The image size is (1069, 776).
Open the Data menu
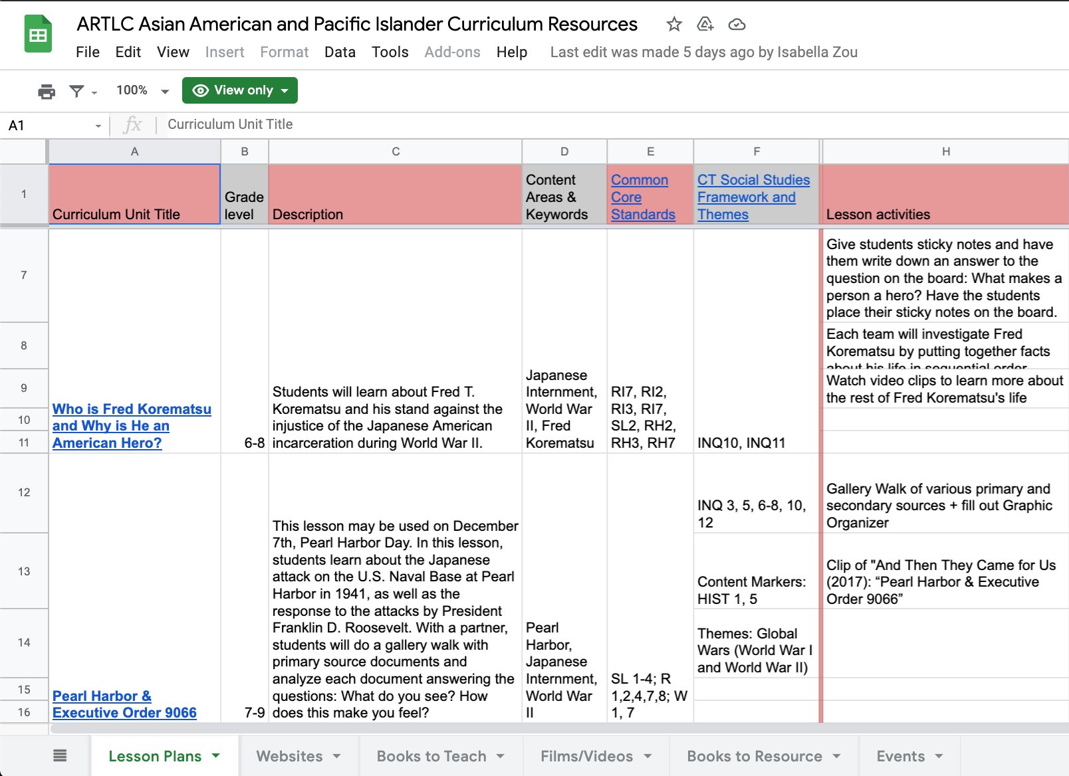pos(340,52)
